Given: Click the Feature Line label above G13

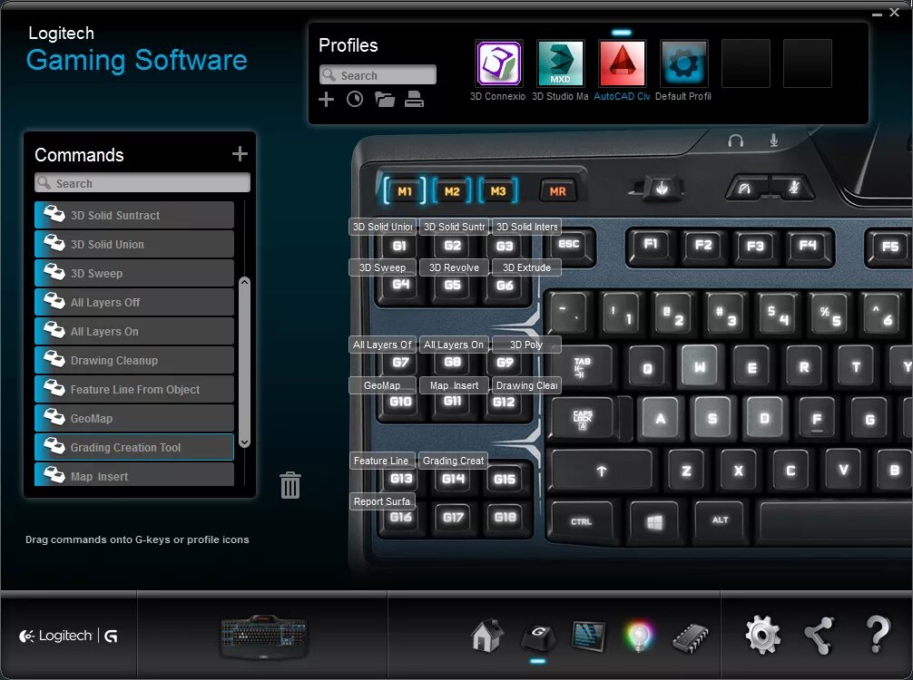Looking at the screenshot, I should [x=382, y=461].
